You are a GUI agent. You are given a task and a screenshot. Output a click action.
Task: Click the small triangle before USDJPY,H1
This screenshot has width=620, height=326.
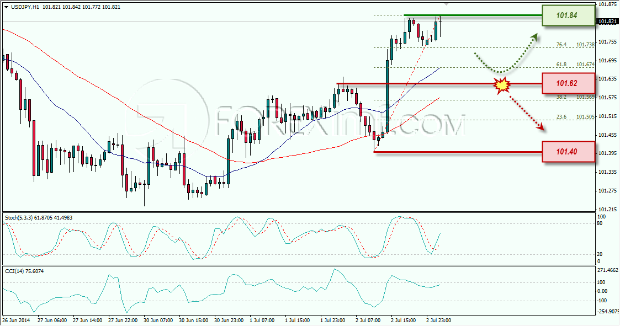(6, 7)
